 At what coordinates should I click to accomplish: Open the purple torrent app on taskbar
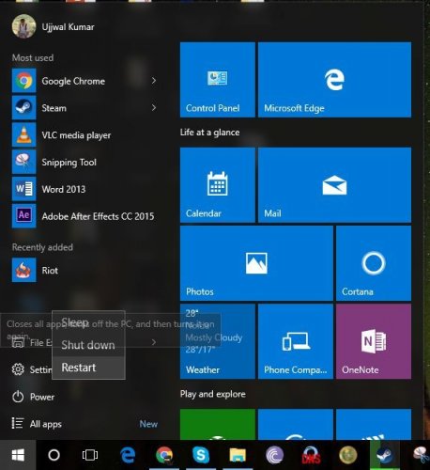274,455
